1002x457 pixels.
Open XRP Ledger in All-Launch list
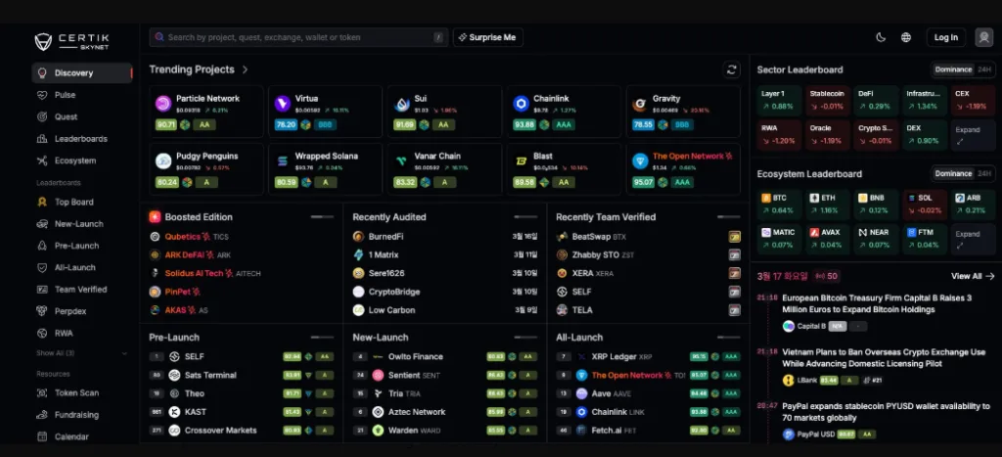click(649, 356)
